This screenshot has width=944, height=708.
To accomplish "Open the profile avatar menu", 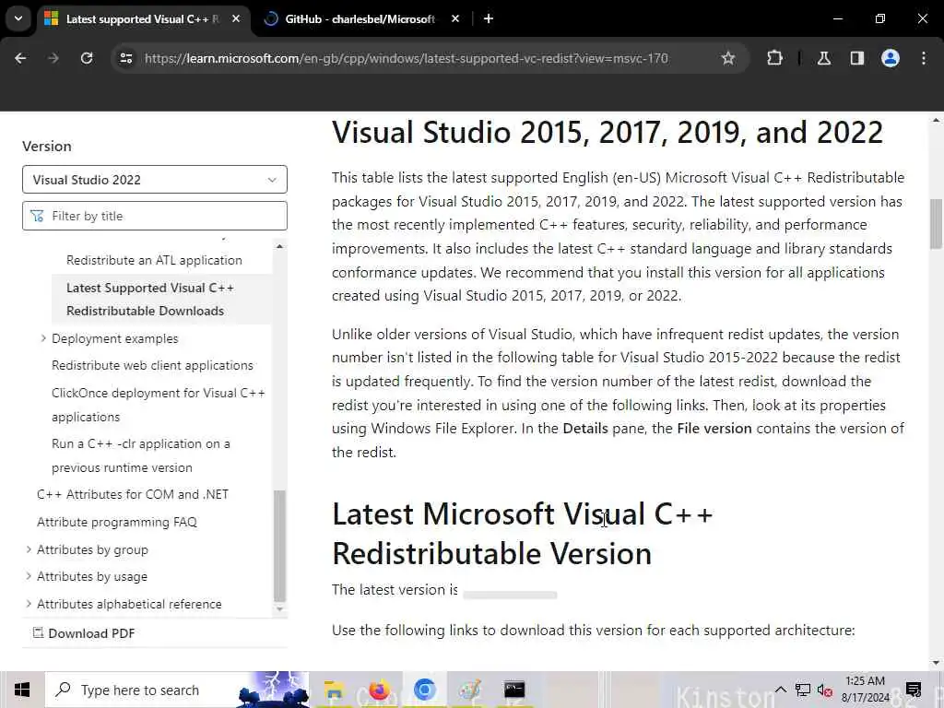I will 891,58.
